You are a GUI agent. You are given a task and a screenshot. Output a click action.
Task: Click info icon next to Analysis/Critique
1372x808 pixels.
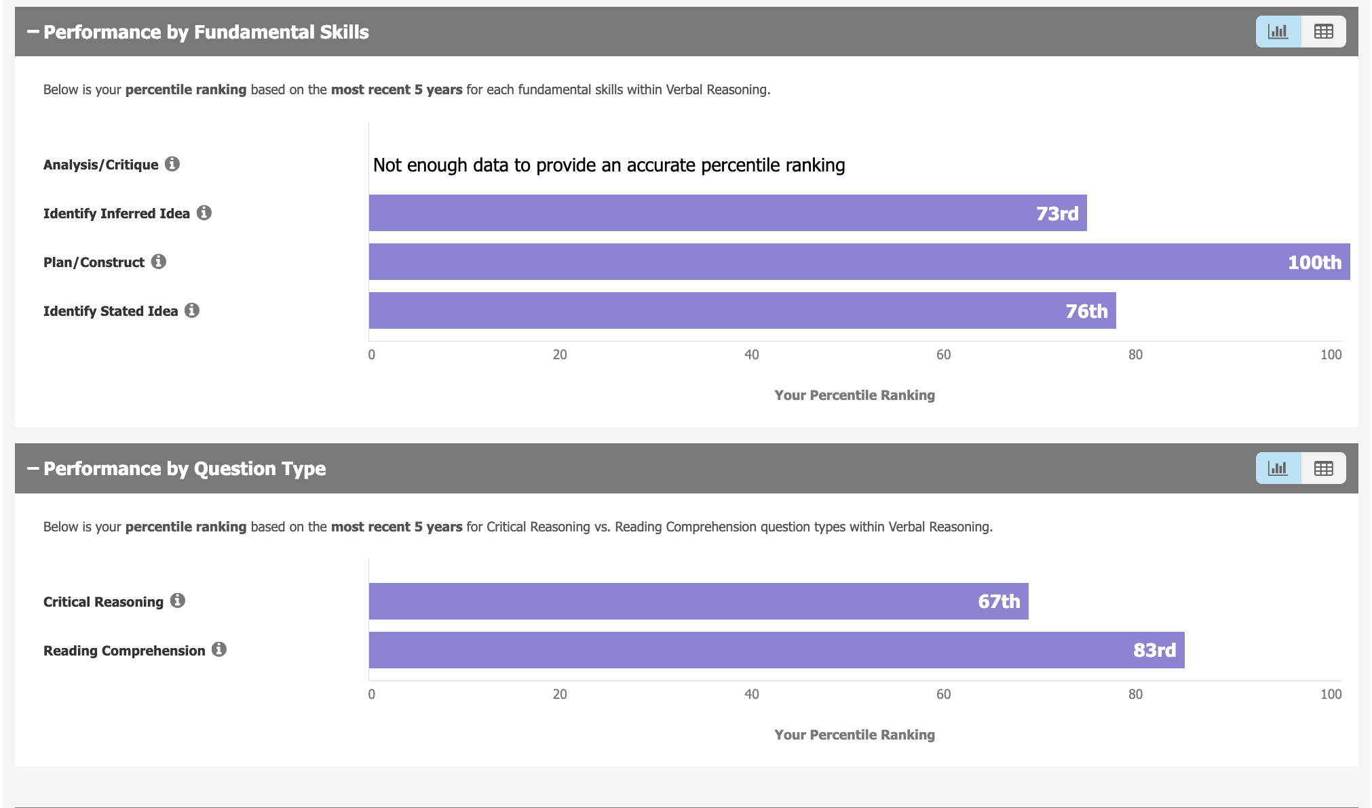[x=172, y=164]
